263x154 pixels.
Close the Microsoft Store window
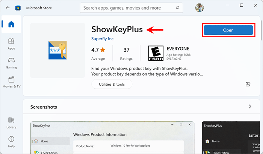point(255,5)
